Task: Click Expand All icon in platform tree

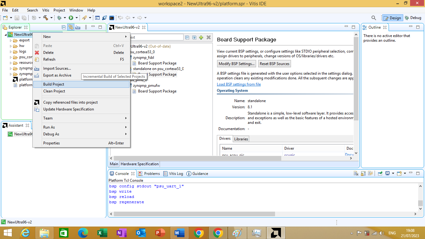Action: 194,37
